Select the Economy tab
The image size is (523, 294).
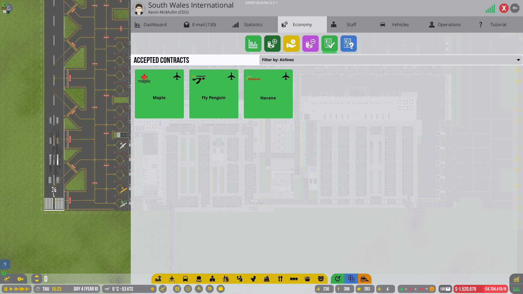point(302,24)
